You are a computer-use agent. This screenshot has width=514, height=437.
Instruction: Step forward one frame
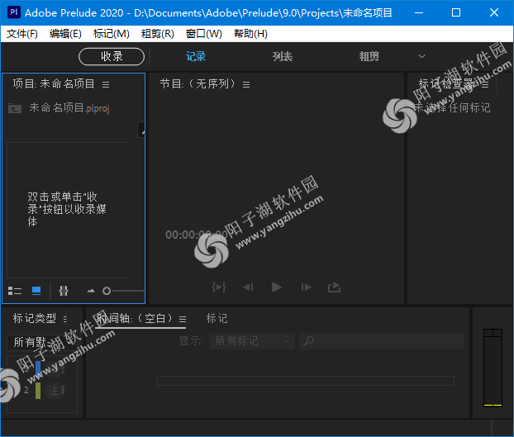307,287
